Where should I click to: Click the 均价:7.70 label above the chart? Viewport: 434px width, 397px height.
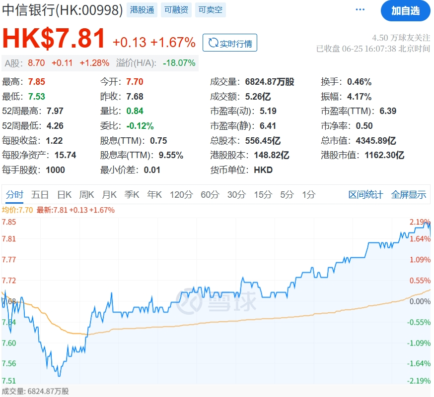coord(17,210)
